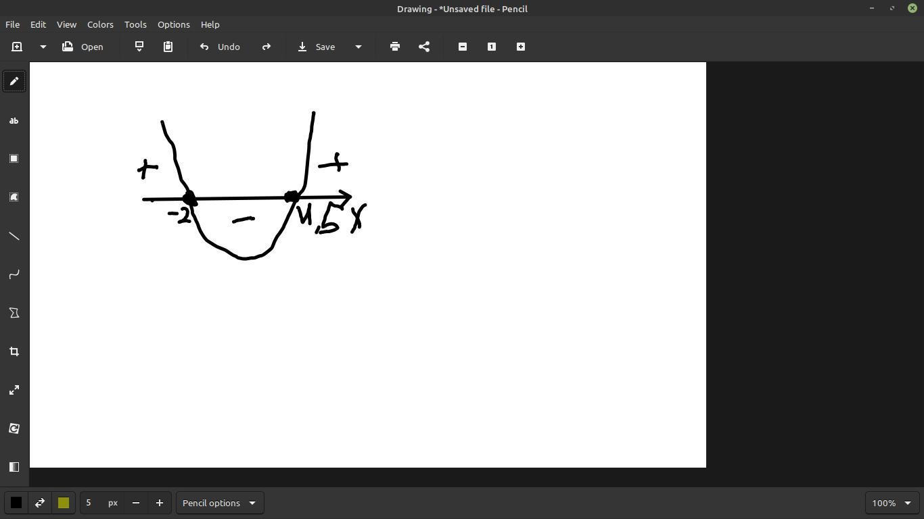
Task: Open the 100% zoom level dropdown
Action: click(x=892, y=503)
